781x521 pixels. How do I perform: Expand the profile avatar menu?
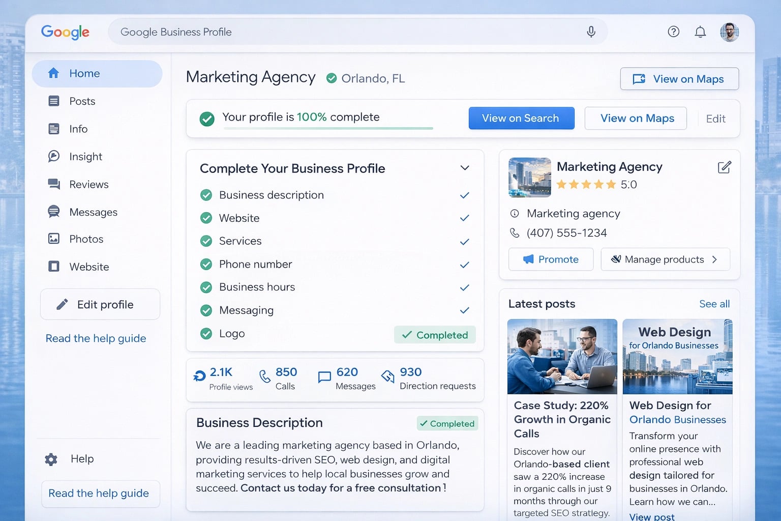pyautogui.click(x=730, y=32)
